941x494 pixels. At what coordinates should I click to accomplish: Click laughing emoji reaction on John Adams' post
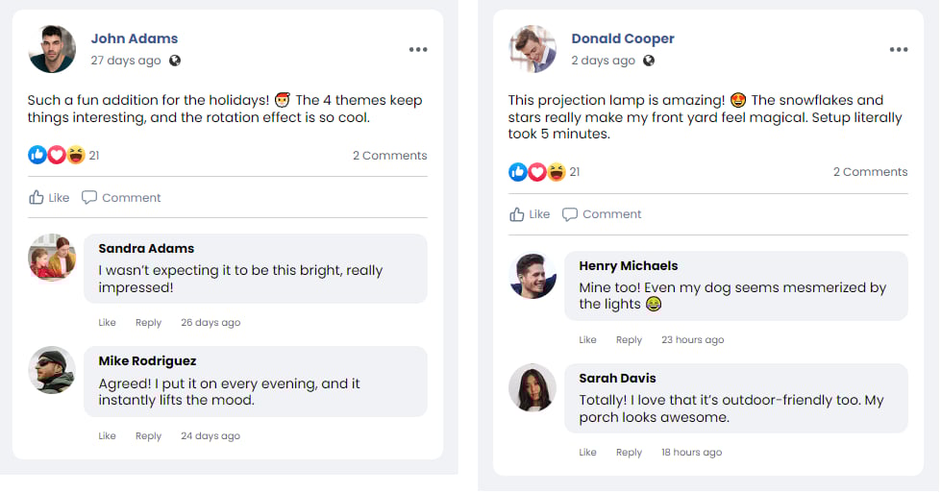click(76, 155)
